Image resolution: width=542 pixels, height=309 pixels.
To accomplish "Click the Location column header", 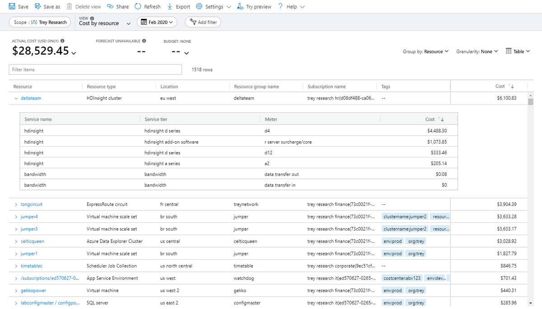I will point(169,87).
